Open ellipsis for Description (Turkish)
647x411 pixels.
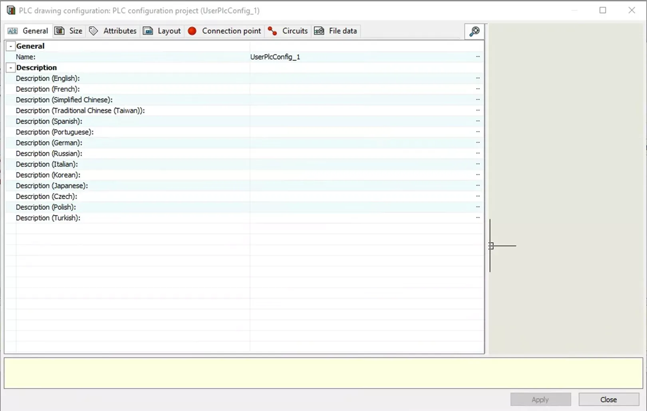point(478,218)
